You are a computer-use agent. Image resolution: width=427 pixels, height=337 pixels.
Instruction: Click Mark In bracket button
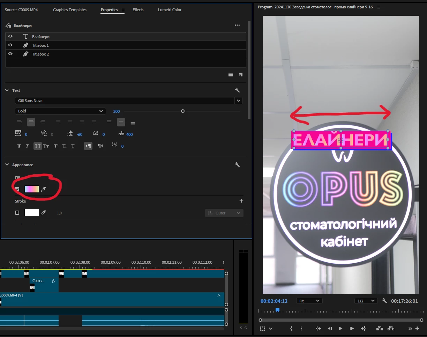(291, 328)
